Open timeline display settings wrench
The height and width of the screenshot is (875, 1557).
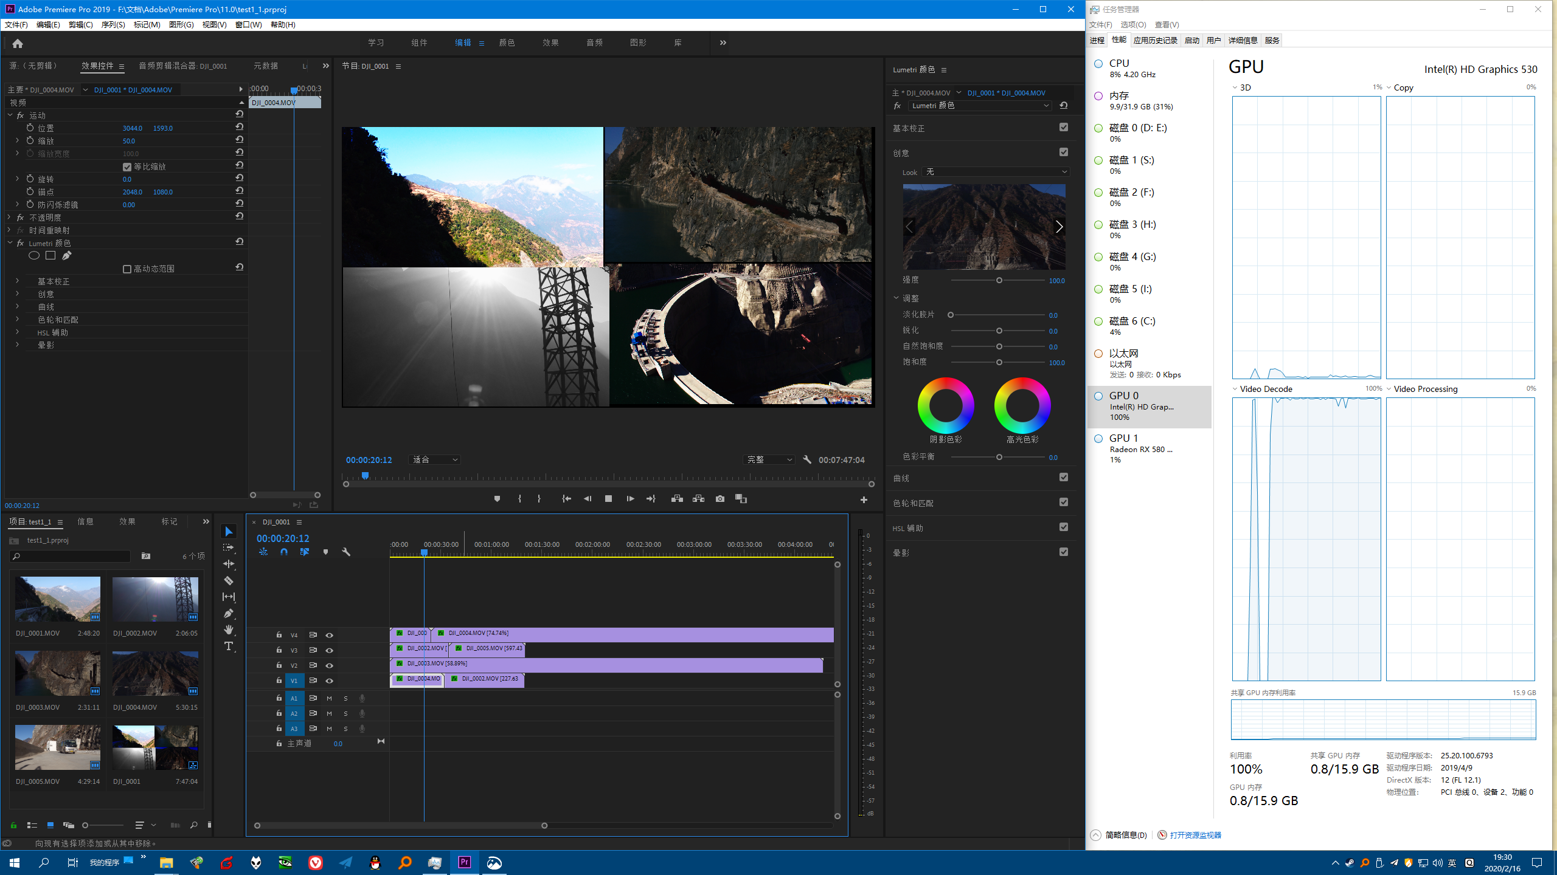pos(346,552)
